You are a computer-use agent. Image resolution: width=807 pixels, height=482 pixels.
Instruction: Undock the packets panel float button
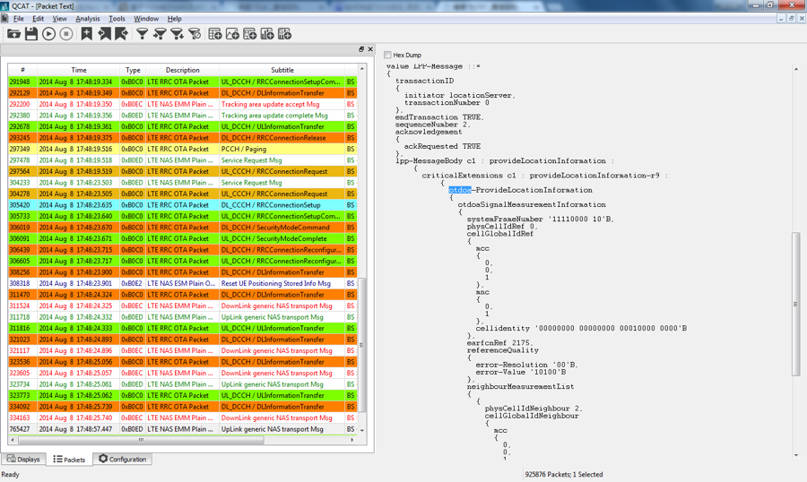361,49
